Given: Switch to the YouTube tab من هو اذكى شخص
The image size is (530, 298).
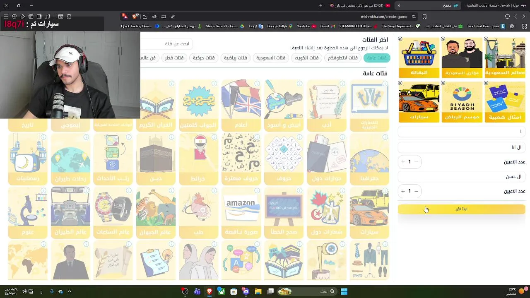Looking at the screenshot, I should tap(360, 5).
